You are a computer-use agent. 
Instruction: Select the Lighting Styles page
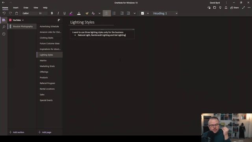pos(50,55)
